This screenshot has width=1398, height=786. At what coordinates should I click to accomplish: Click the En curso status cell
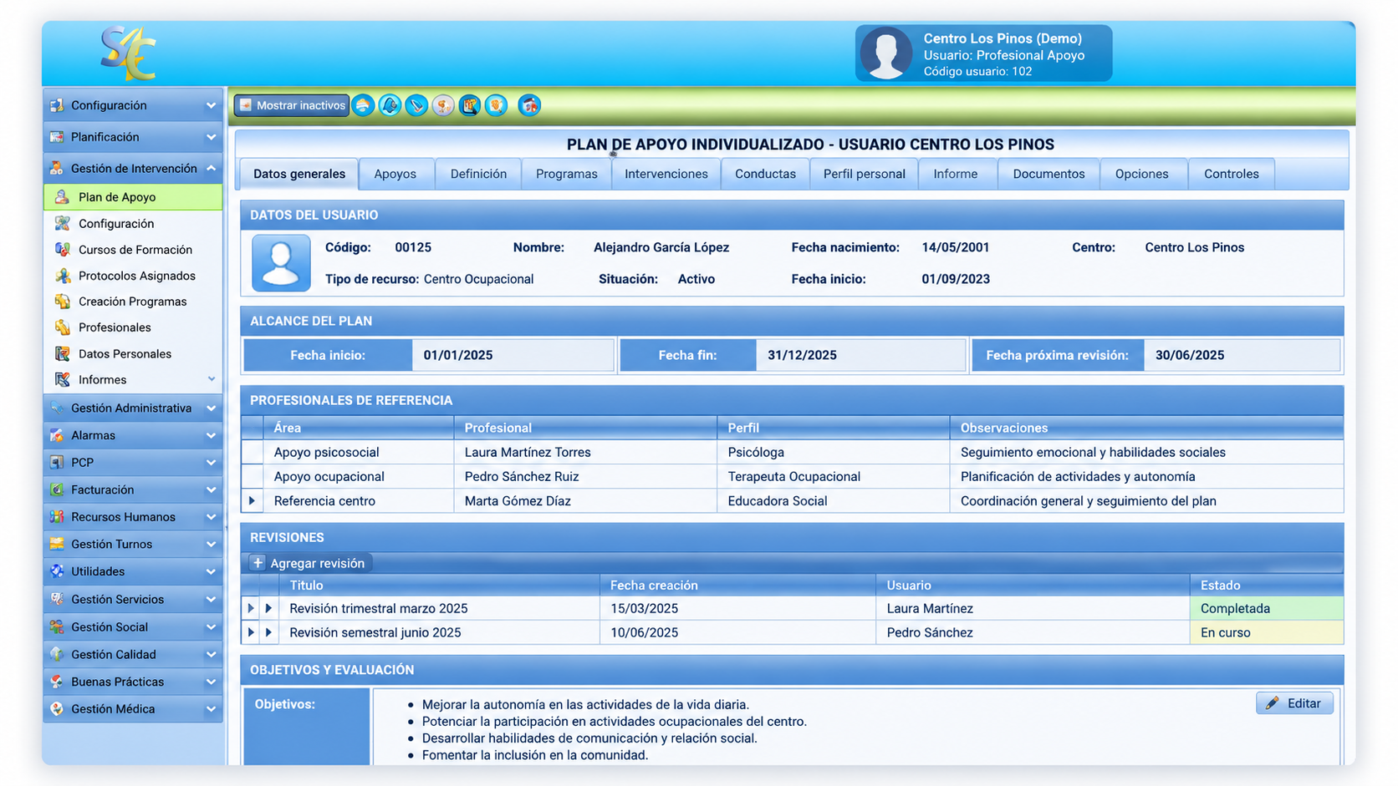(x=1266, y=632)
